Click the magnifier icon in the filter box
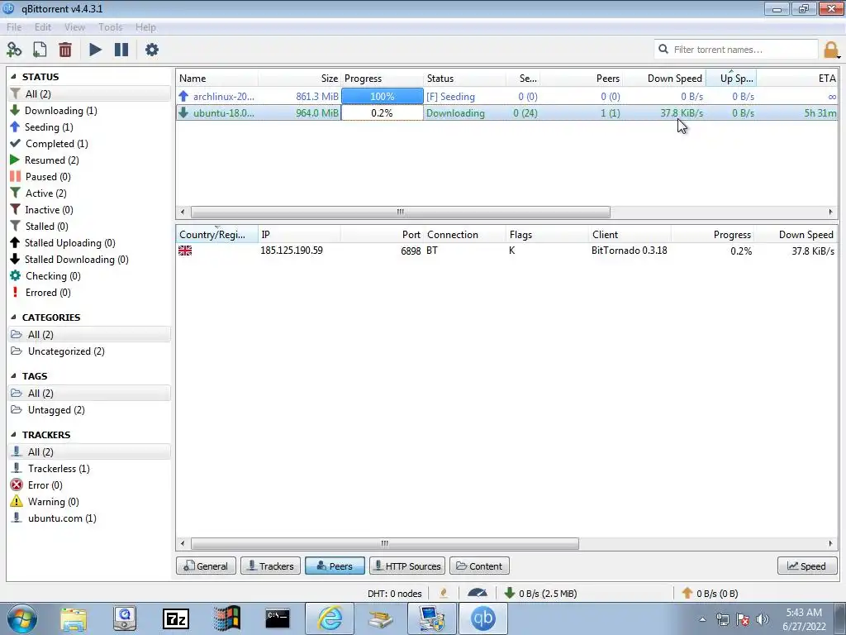This screenshot has height=635, width=846. point(663,49)
